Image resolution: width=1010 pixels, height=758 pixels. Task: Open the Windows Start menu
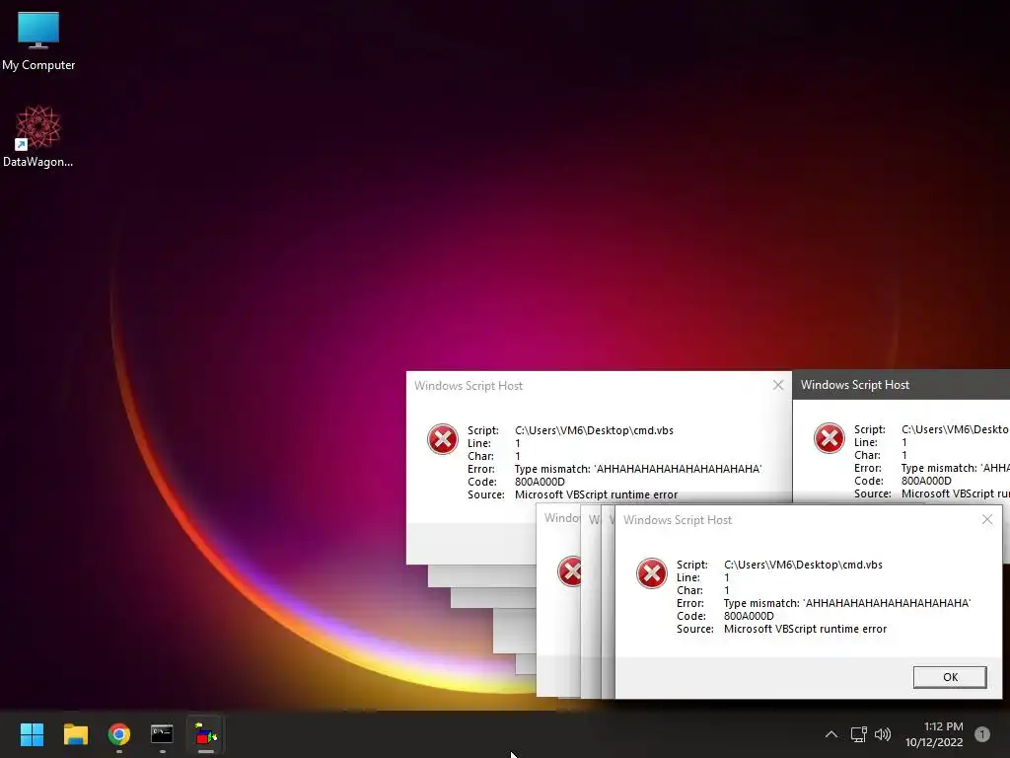tap(32, 734)
